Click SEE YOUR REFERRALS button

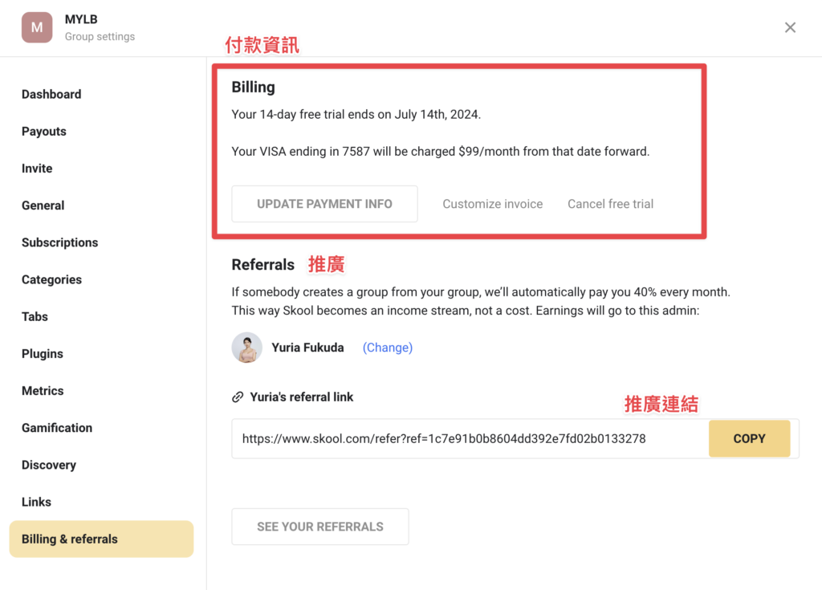click(320, 527)
